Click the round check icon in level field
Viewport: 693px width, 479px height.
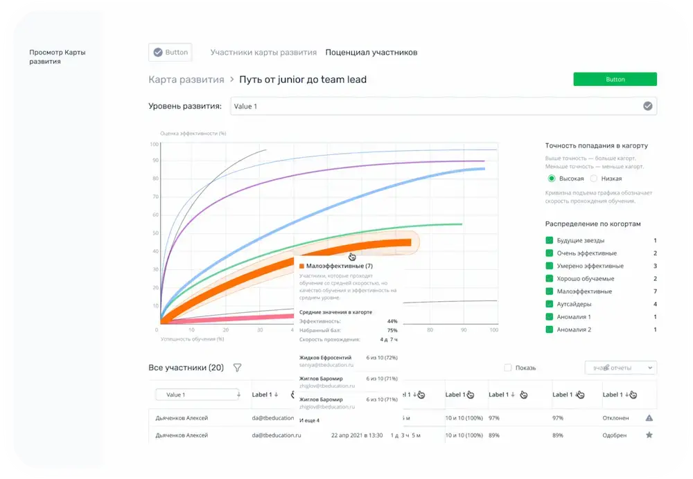pyautogui.click(x=647, y=106)
